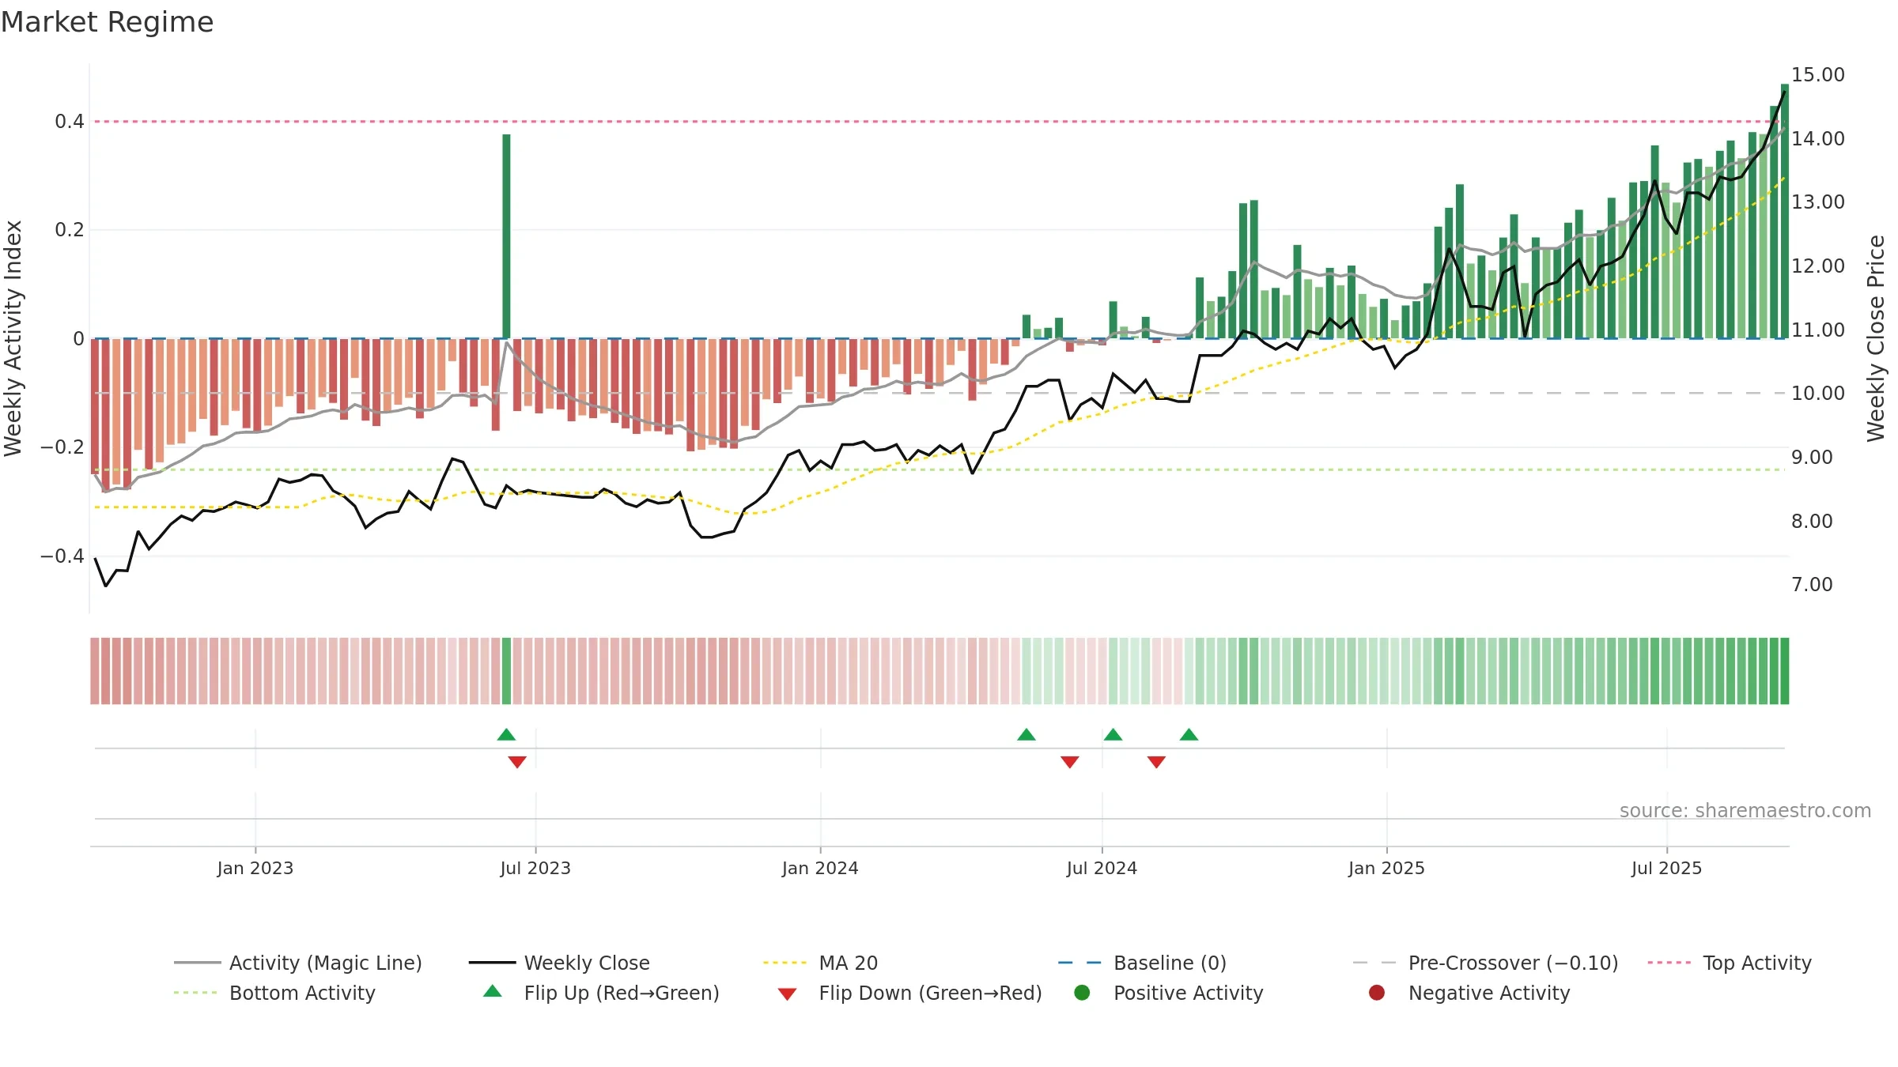The height and width of the screenshot is (1067, 1898).
Task: Click the 10.00 price axis tick
Action: tap(1817, 394)
